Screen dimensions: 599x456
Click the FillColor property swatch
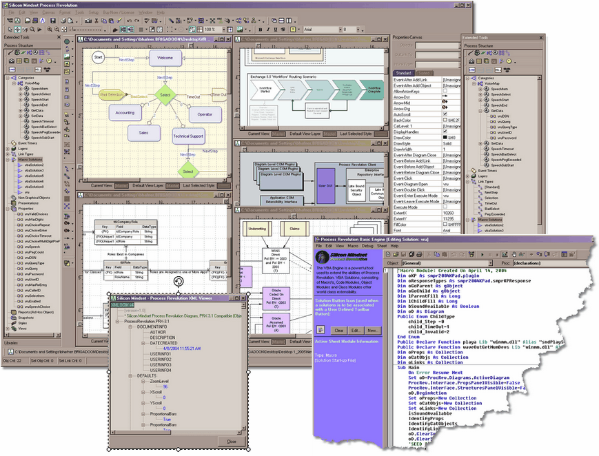point(445,224)
